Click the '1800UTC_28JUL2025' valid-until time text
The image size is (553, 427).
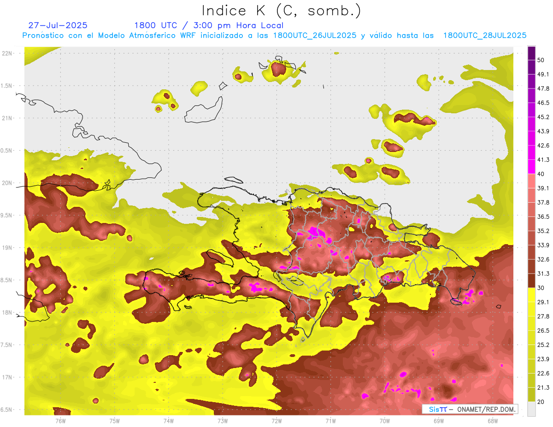coord(485,35)
